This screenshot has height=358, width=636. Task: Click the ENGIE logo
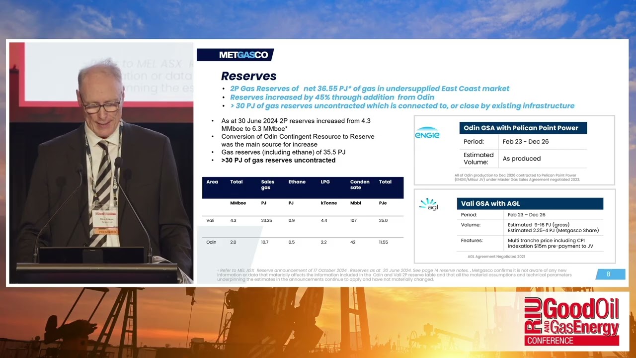tap(427, 134)
